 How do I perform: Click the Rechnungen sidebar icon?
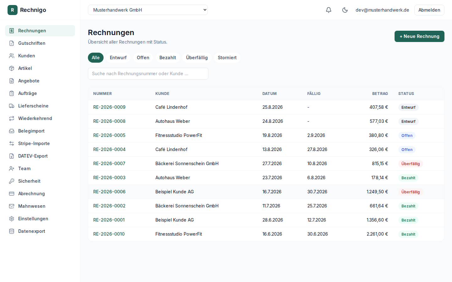pos(12,31)
